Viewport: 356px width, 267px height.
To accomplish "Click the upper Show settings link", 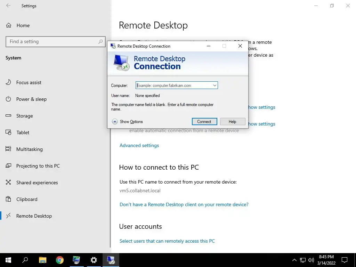I will pyautogui.click(x=261, y=107).
